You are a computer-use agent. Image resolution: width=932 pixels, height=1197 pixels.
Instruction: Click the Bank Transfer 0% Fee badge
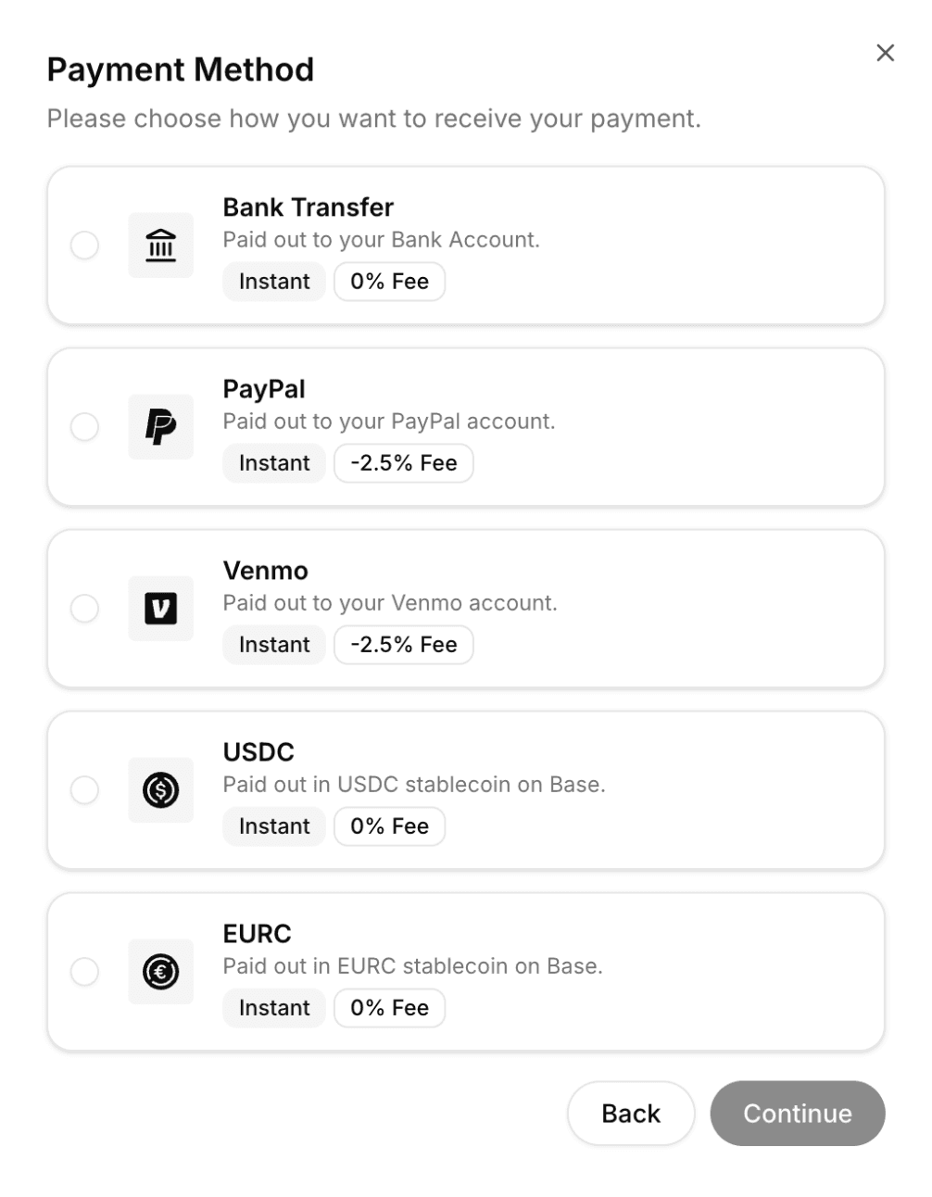pos(389,282)
